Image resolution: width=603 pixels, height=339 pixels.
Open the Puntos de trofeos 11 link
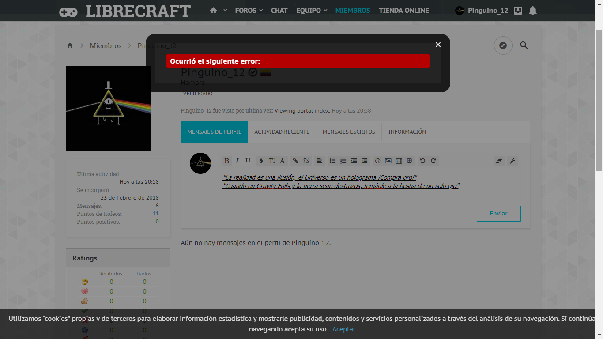coord(155,214)
